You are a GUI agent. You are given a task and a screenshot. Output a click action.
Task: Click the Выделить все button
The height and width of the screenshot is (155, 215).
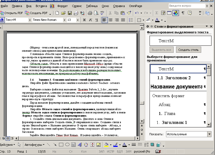[x=161, y=50]
